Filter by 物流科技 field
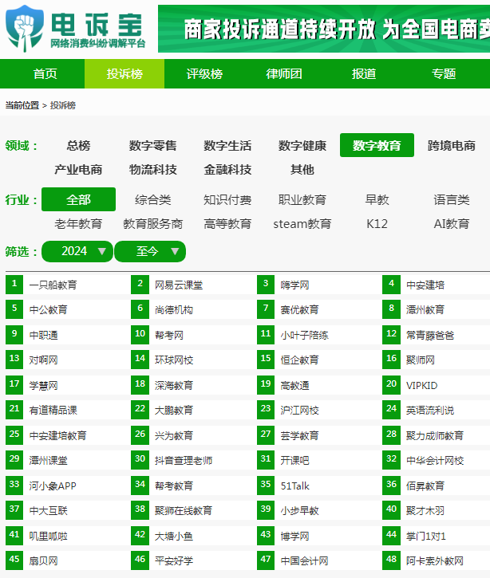Screen dimensions: 490x578 click(x=152, y=169)
